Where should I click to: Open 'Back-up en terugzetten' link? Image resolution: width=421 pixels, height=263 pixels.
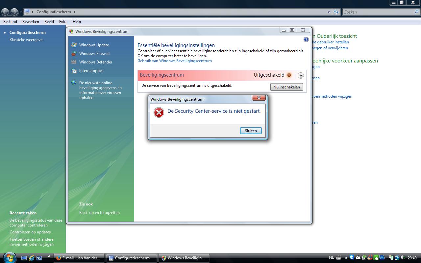(x=99, y=213)
